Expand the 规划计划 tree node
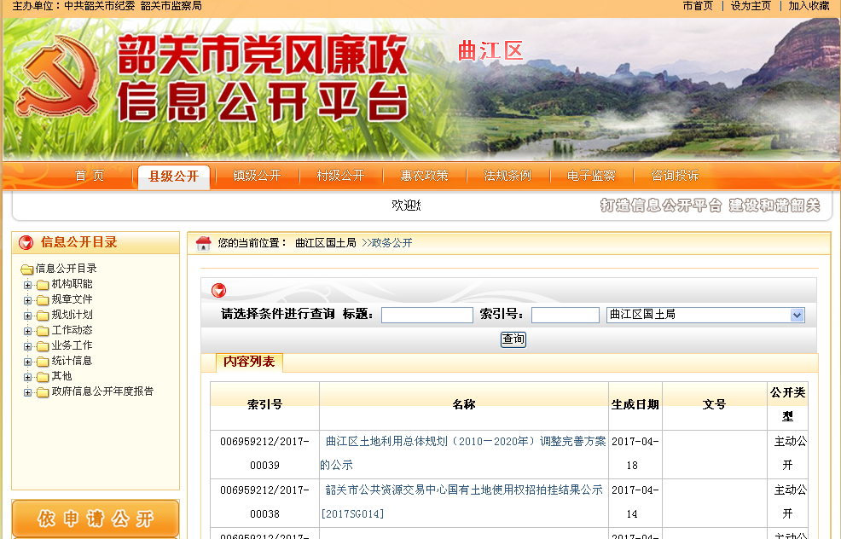Image resolution: width=841 pixels, height=539 pixels. click(27, 316)
